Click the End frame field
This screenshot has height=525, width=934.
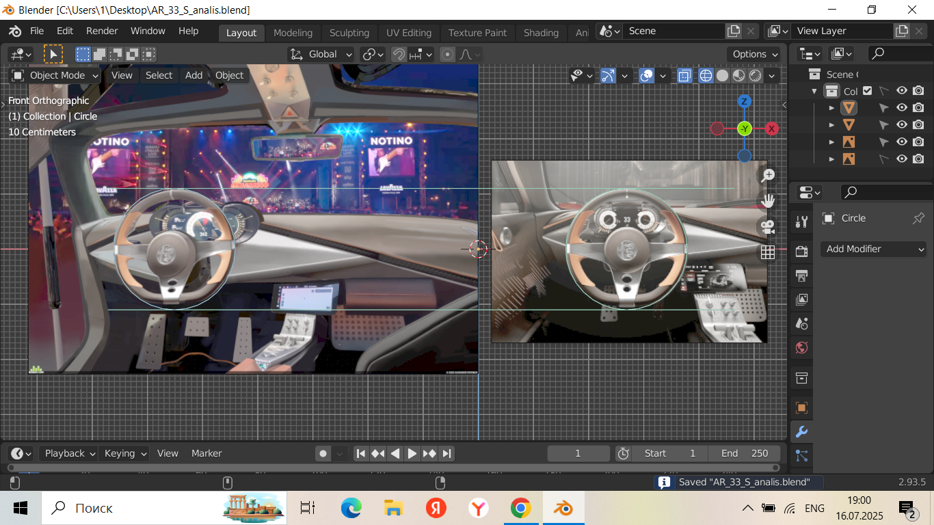click(x=744, y=453)
